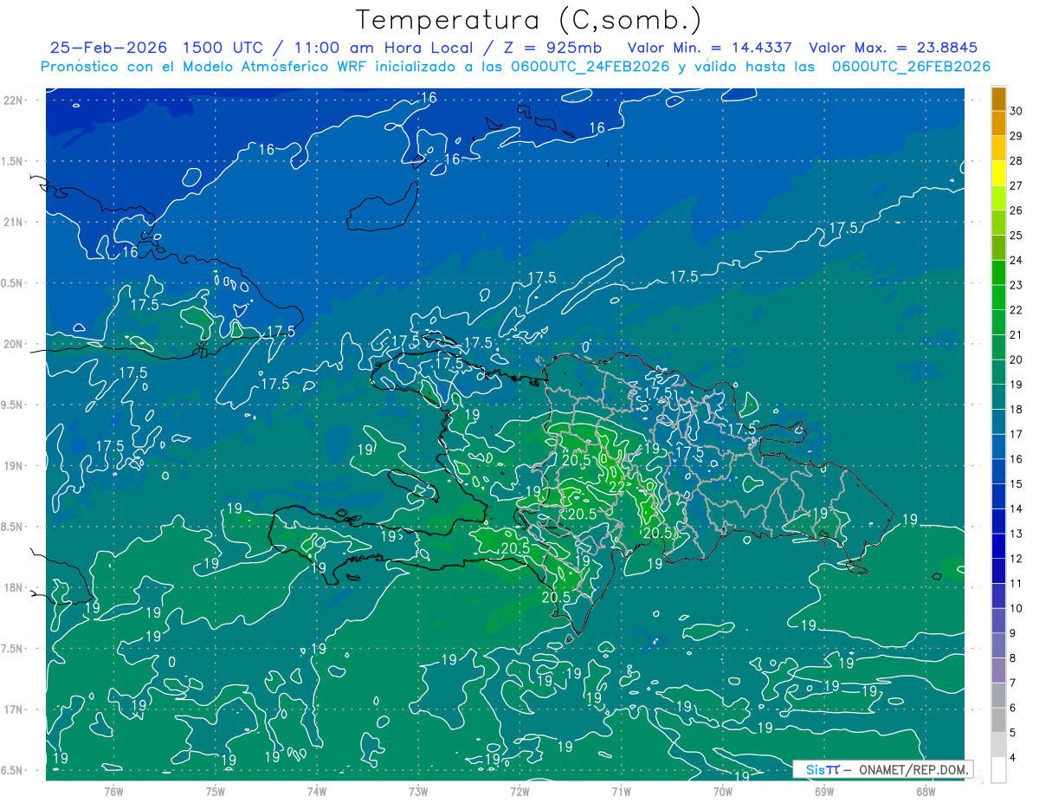Click the init time '0600UTC_24FEB2026'
This screenshot has width=1039, height=803.
(x=589, y=67)
